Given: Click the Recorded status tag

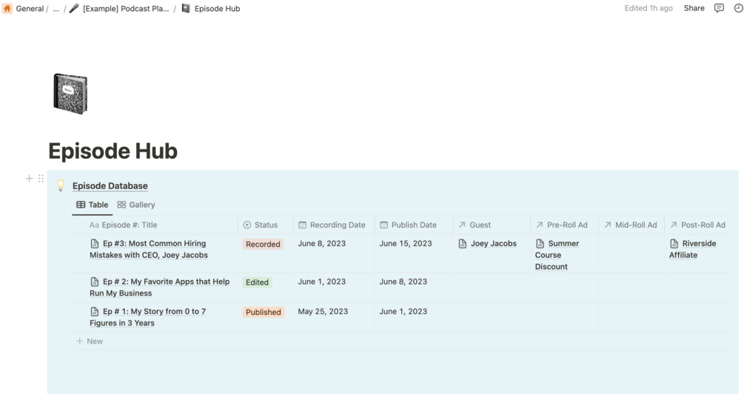Looking at the screenshot, I should [263, 244].
